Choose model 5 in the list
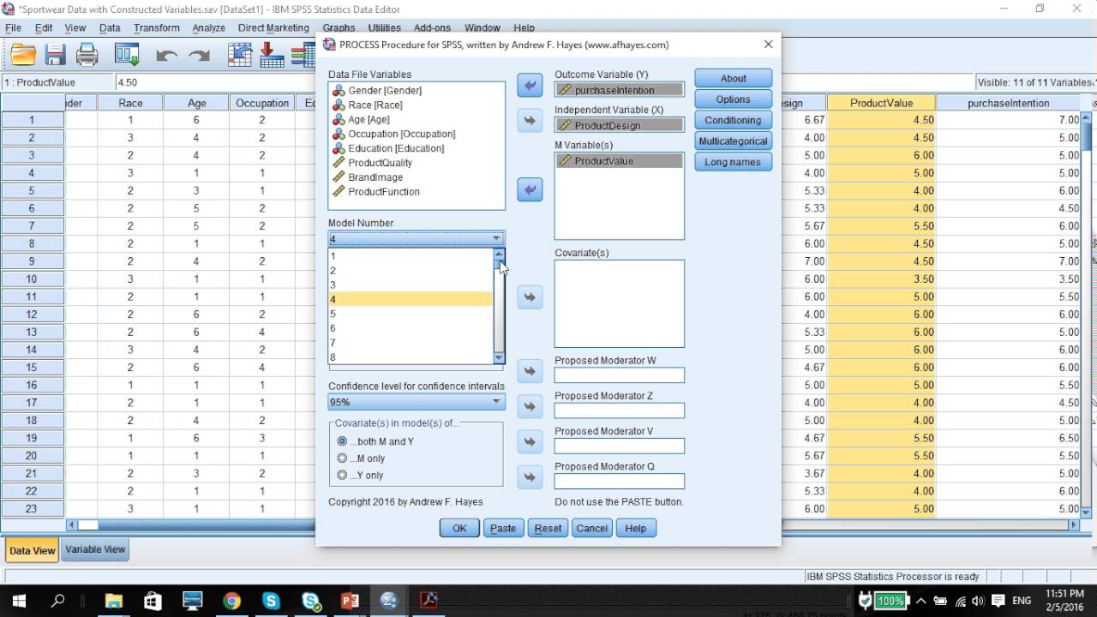This screenshot has height=617, width=1097. (411, 314)
